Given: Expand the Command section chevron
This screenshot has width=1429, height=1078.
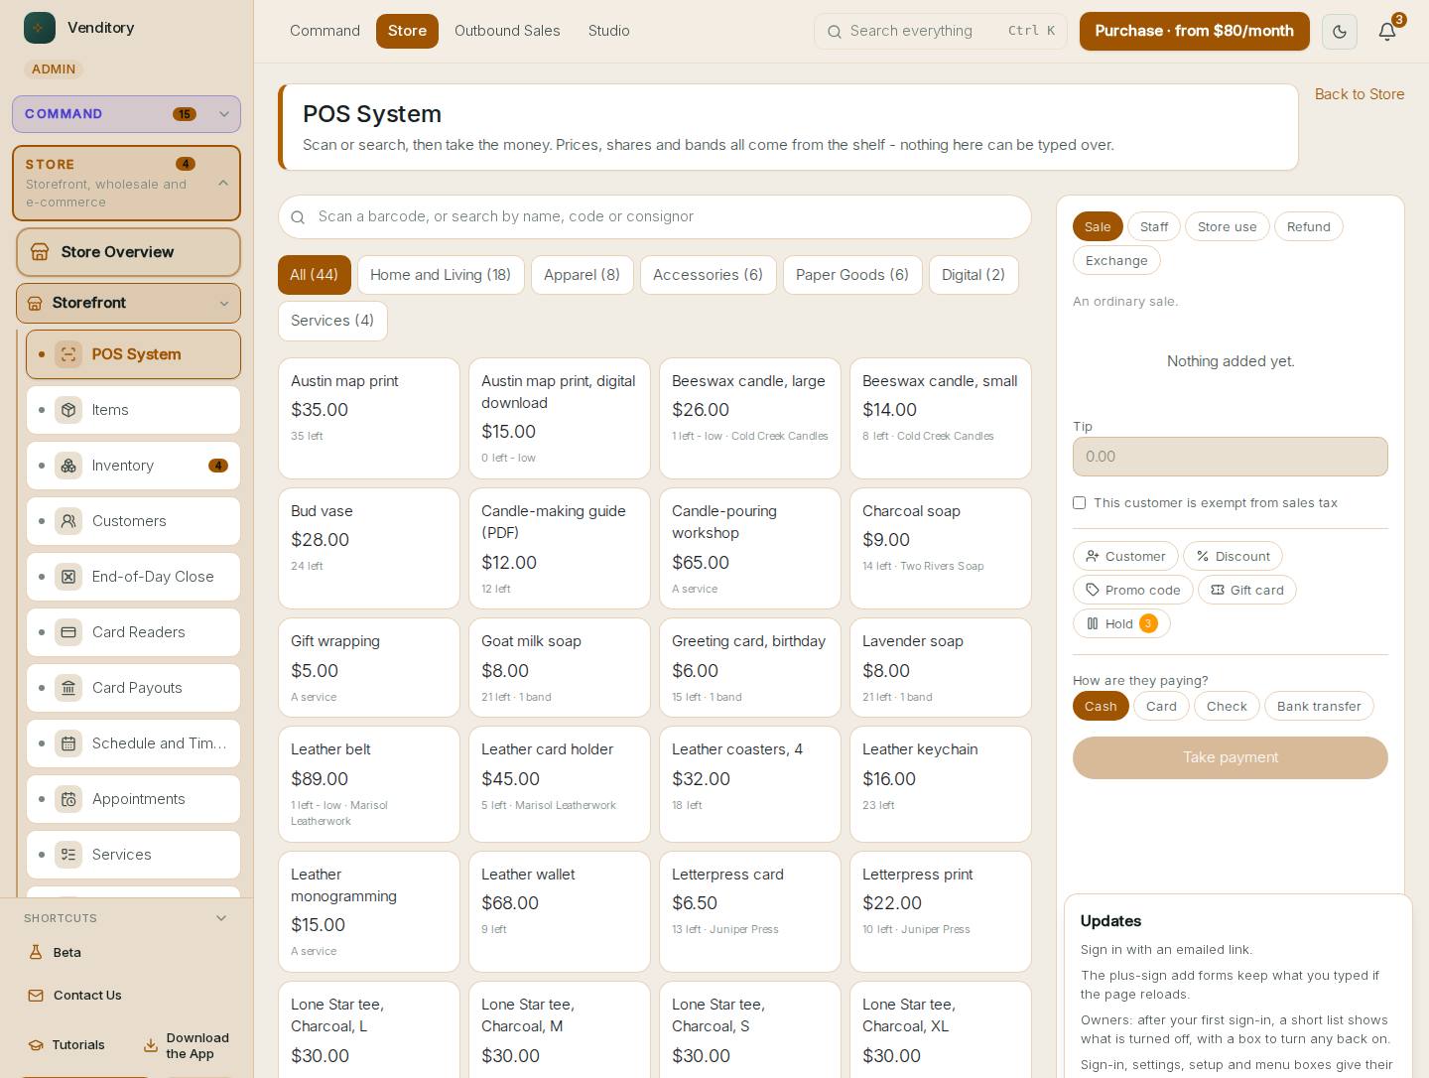Looking at the screenshot, I should (224, 114).
